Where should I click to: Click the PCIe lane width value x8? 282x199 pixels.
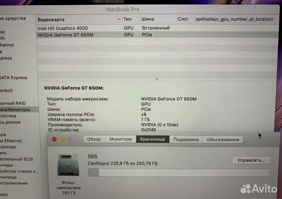pos(144,114)
